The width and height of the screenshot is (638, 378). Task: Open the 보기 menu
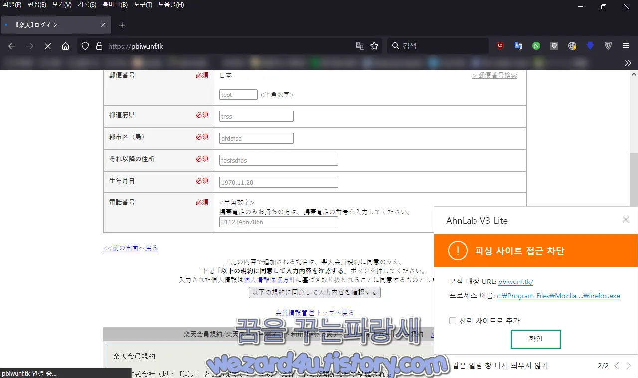click(x=62, y=5)
